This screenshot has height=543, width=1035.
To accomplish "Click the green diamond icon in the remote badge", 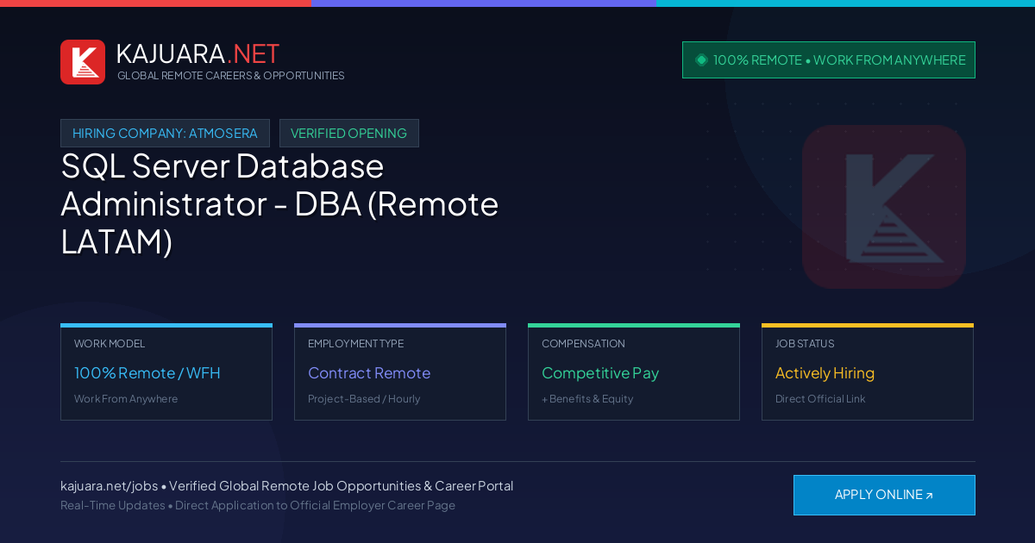I will point(701,59).
